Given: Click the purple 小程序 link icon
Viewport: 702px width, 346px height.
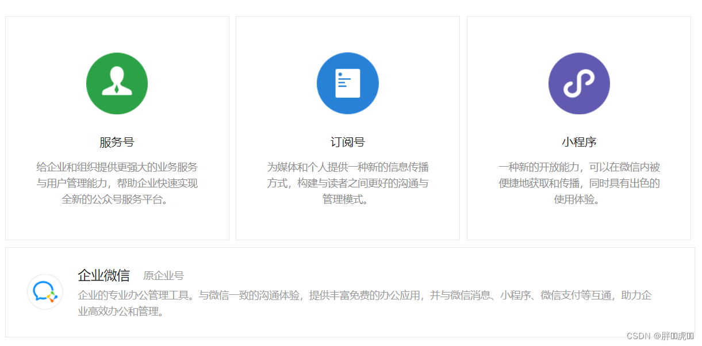Looking at the screenshot, I should point(579,83).
